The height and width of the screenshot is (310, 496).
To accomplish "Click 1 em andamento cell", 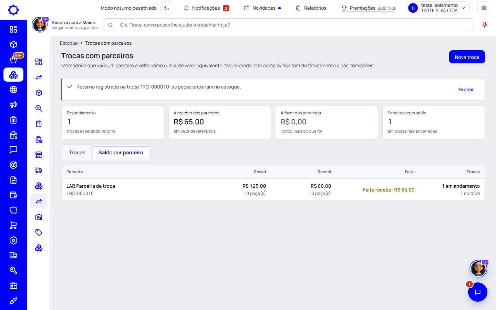I will pos(461,186).
